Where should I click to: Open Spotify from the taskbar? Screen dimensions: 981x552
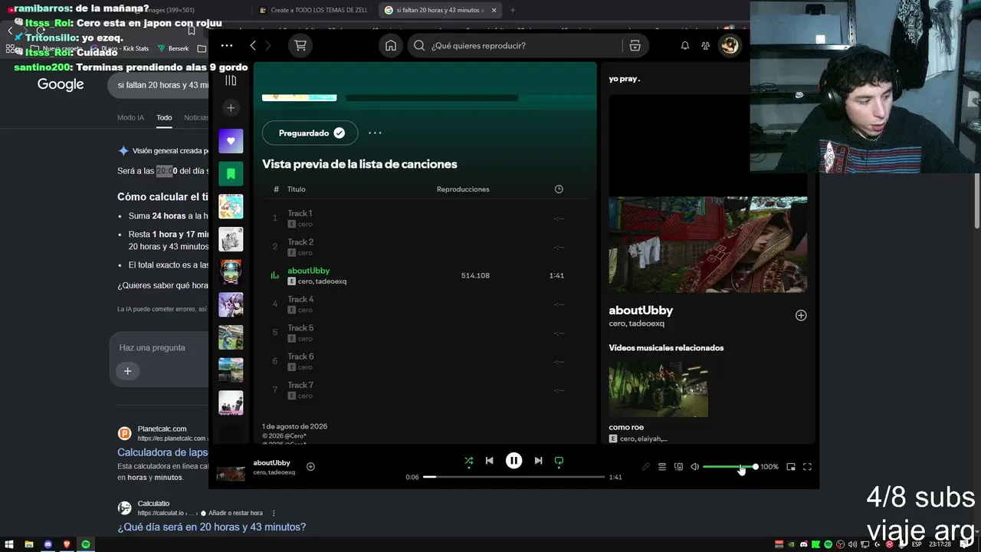tap(86, 544)
